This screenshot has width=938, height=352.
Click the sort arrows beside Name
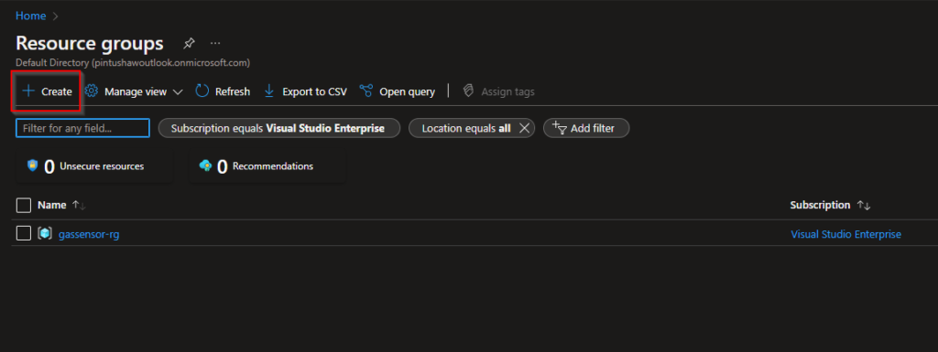[x=79, y=205]
